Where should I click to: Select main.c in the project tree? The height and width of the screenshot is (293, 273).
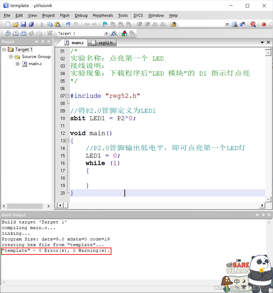point(35,64)
